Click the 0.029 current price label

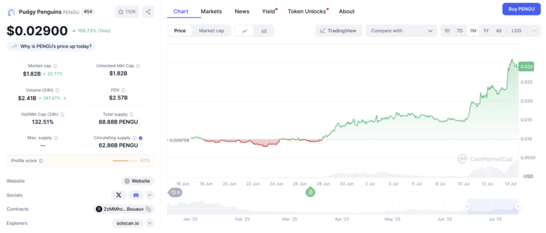pos(526,66)
